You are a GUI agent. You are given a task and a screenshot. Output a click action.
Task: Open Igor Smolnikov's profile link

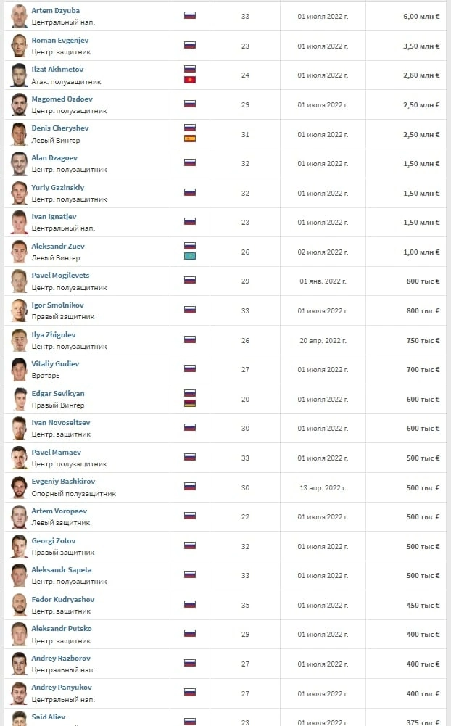tap(58, 305)
